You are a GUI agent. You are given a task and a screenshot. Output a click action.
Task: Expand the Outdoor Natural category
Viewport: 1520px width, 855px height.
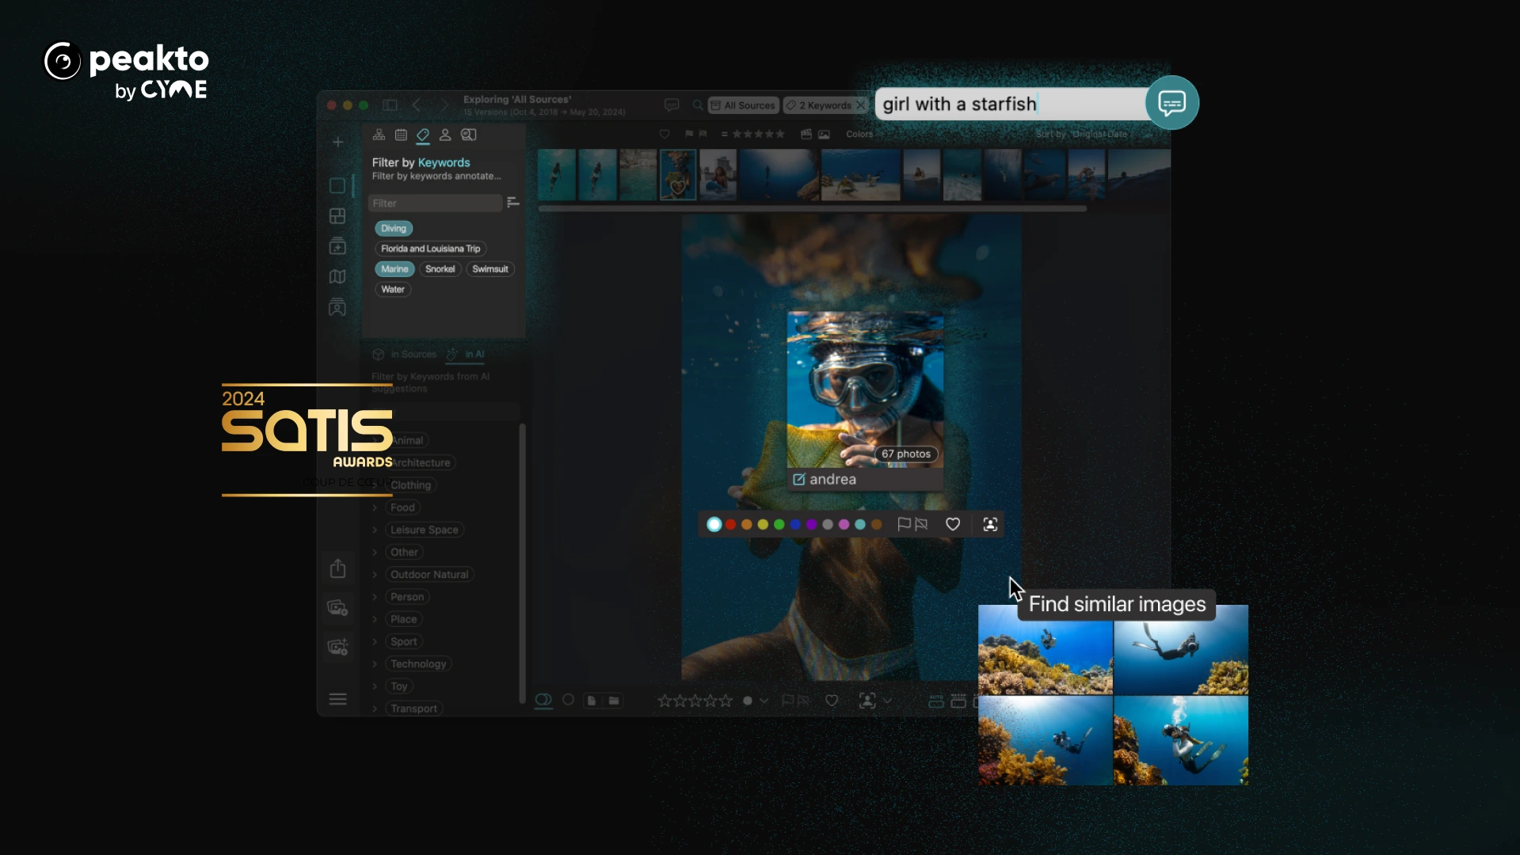[x=375, y=575]
